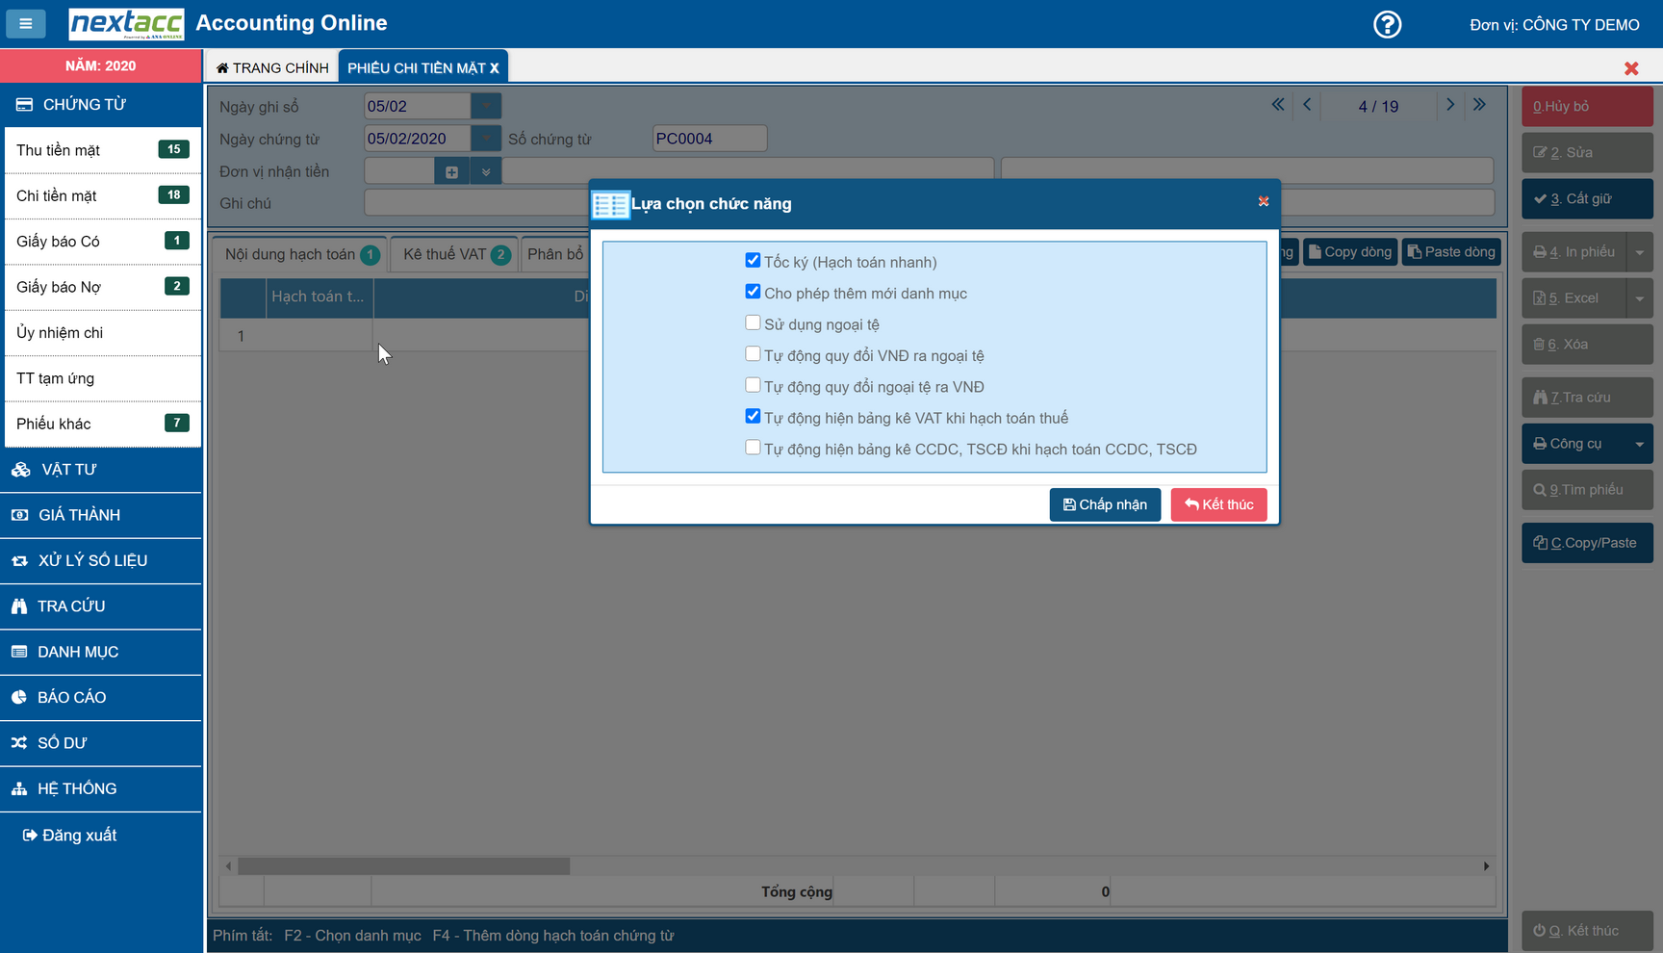
Task: Click the Chấp nhận button
Action: [1104, 504]
